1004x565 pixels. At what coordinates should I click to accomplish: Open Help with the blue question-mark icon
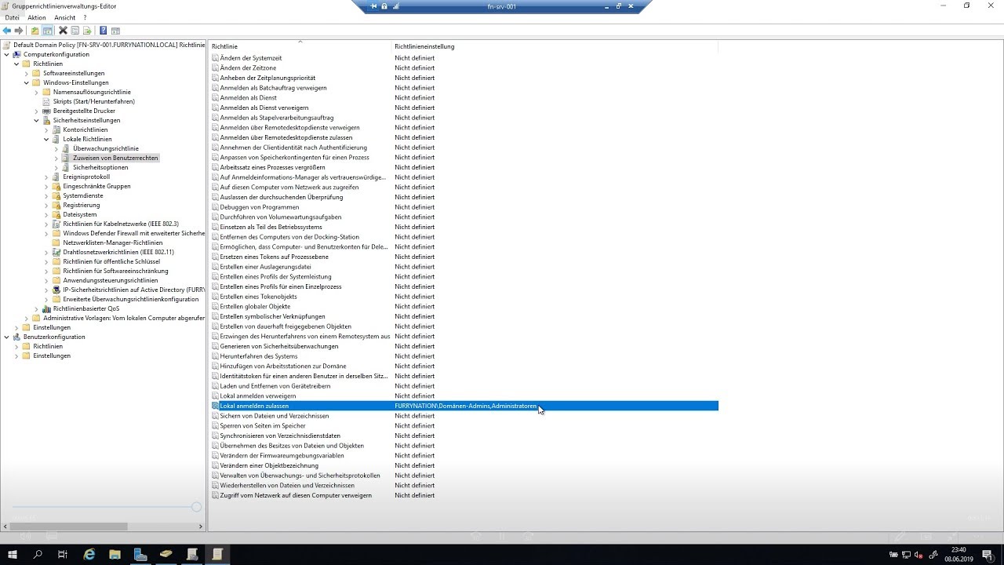[x=103, y=31]
